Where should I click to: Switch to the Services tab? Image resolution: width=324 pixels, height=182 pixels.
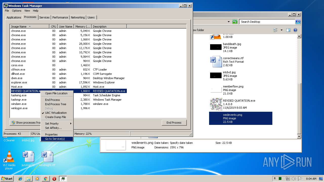pyautogui.click(x=44, y=17)
